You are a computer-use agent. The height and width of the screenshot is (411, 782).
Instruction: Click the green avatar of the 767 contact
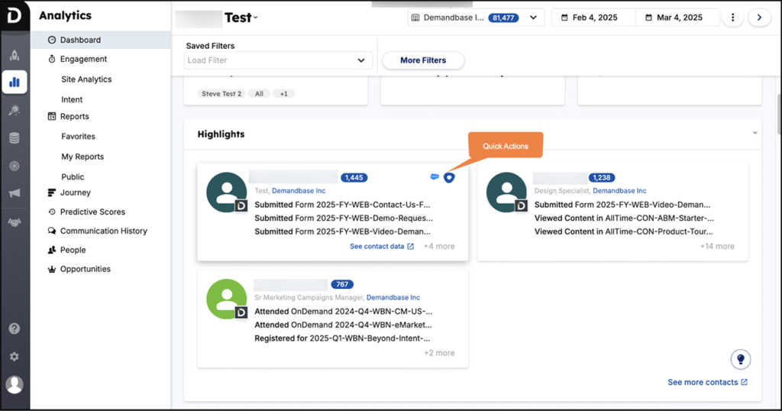(227, 299)
